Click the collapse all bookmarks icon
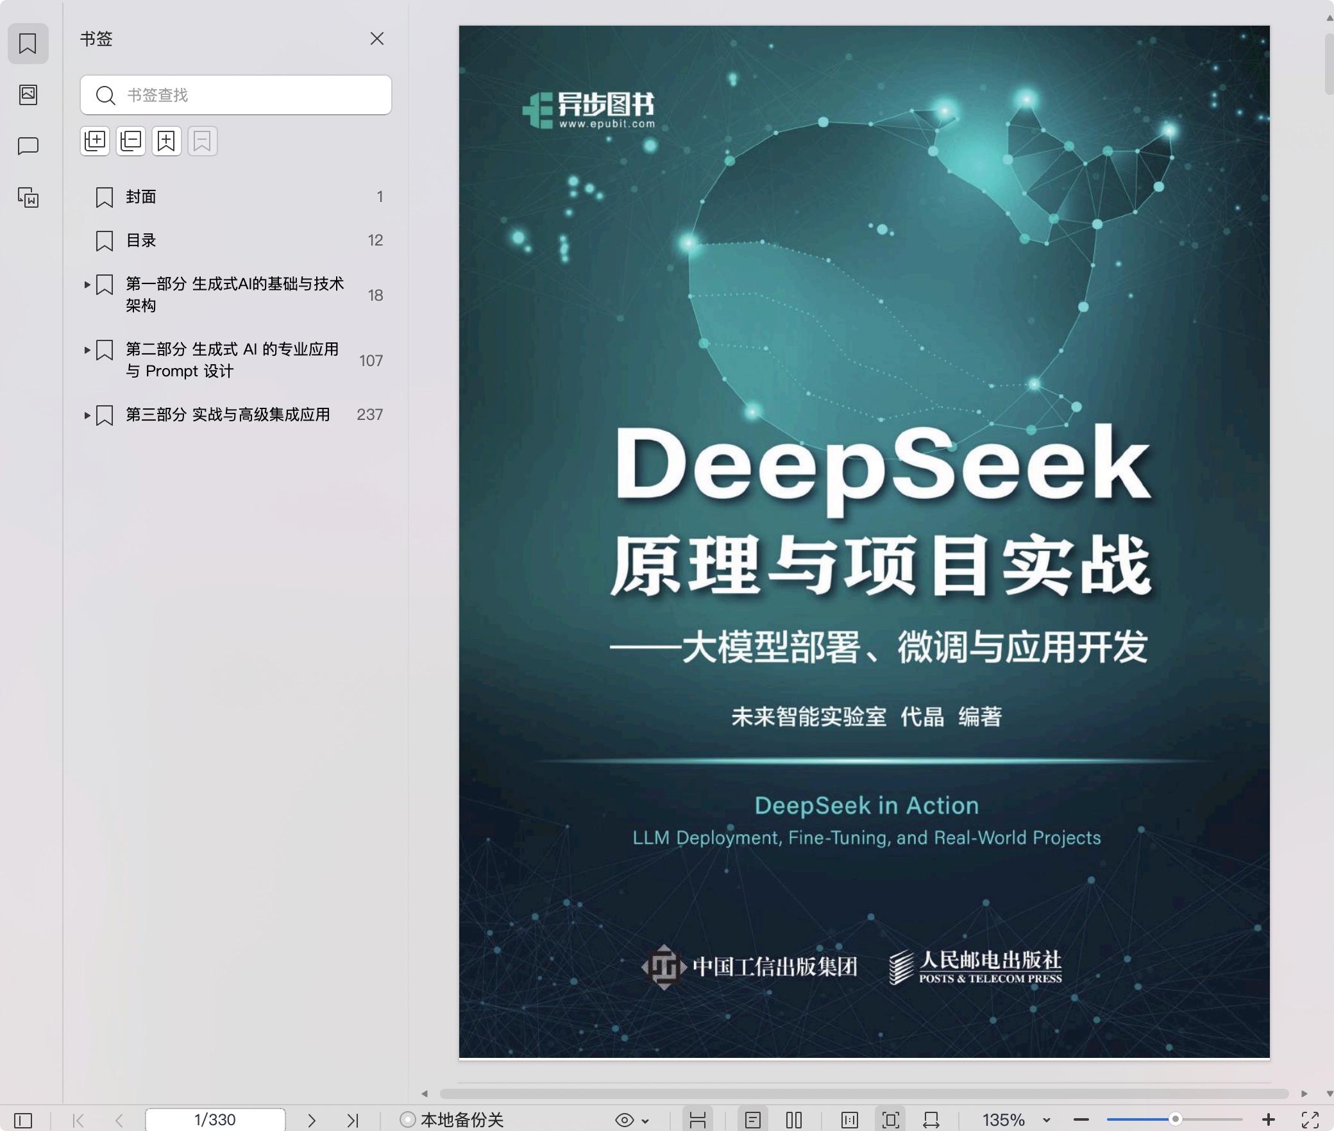This screenshot has width=1334, height=1131. [x=131, y=141]
